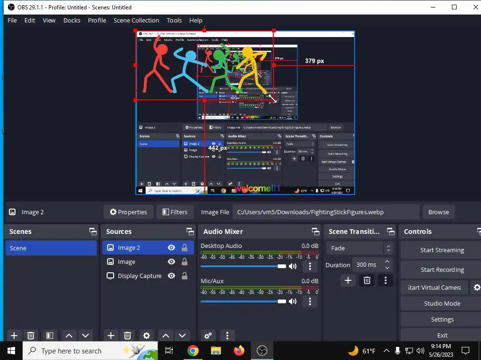This screenshot has height=360, width=481.
Task: Remove the scene transition with trash icon
Action: (x=367, y=280)
